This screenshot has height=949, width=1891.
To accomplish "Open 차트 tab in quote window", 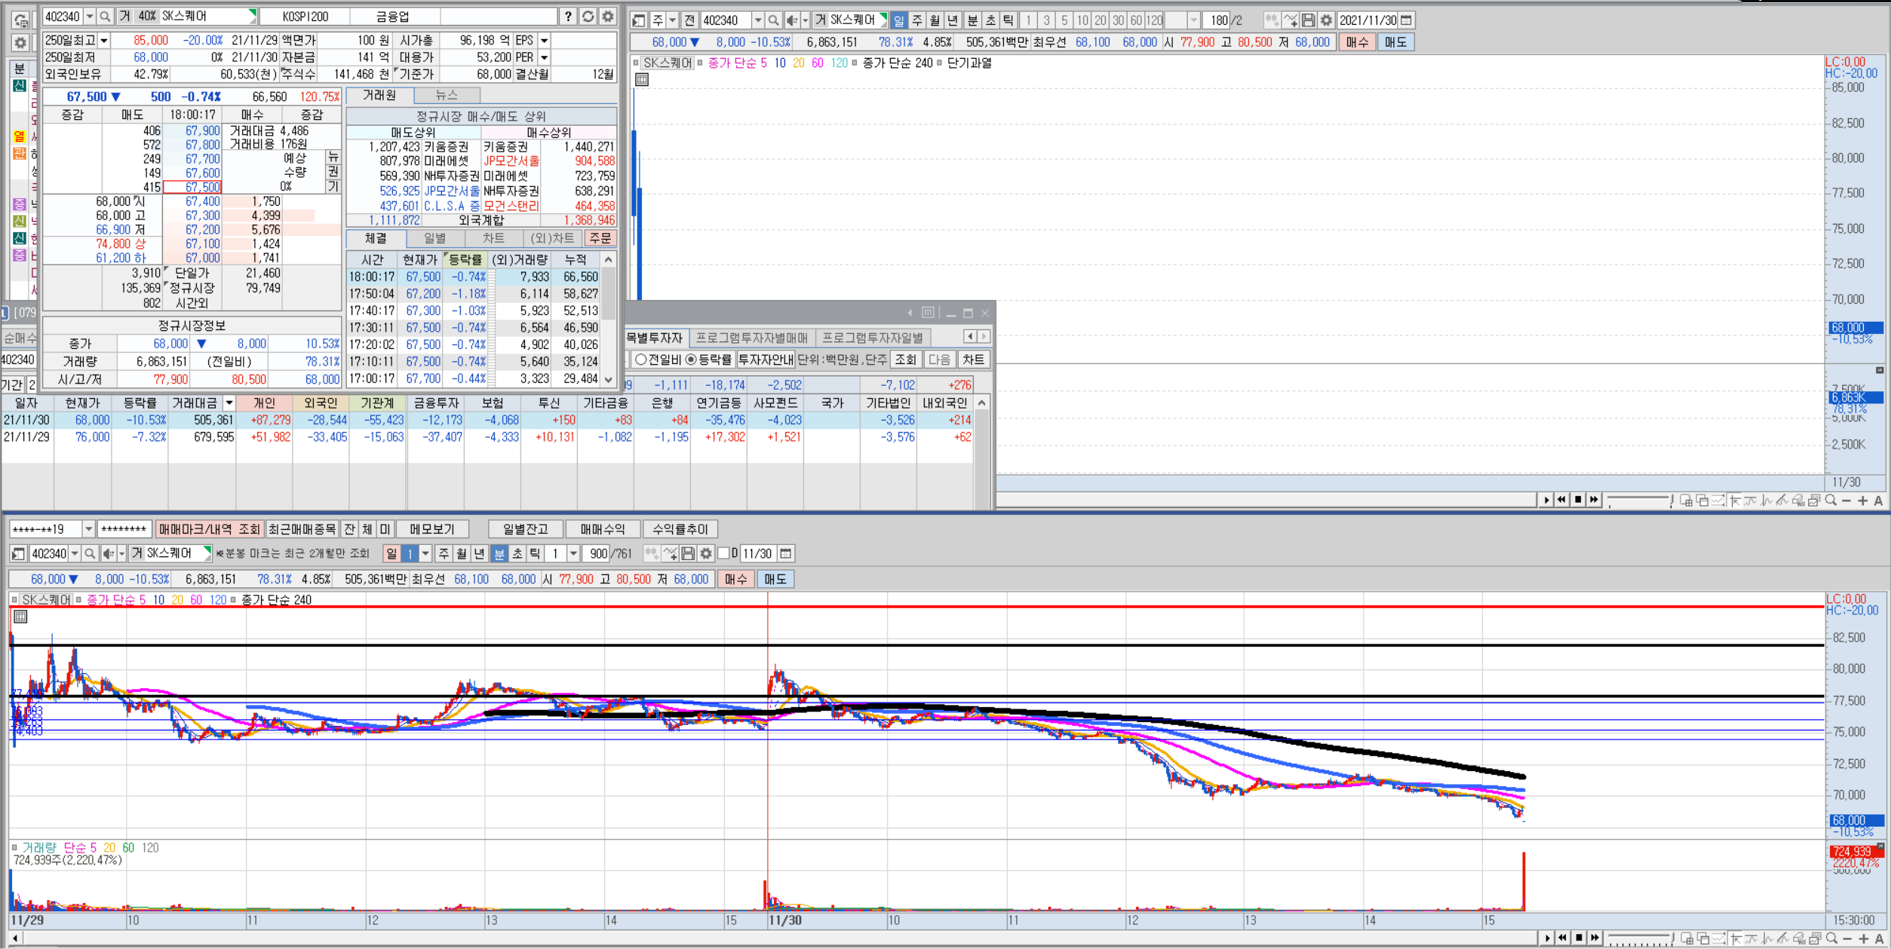I will point(493,238).
